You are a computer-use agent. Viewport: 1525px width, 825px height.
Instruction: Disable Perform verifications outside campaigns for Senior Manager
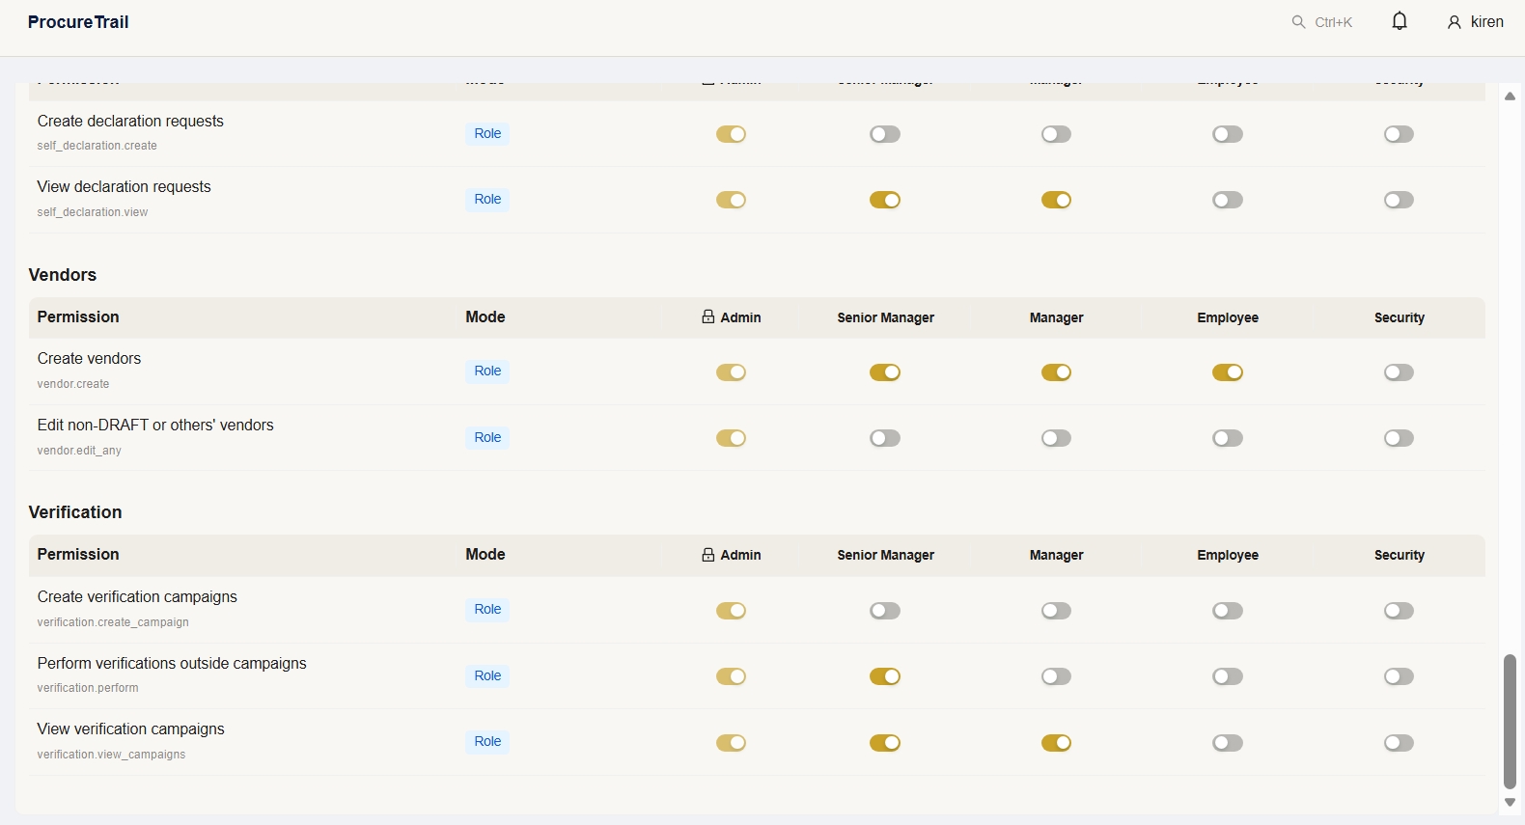point(885,676)
